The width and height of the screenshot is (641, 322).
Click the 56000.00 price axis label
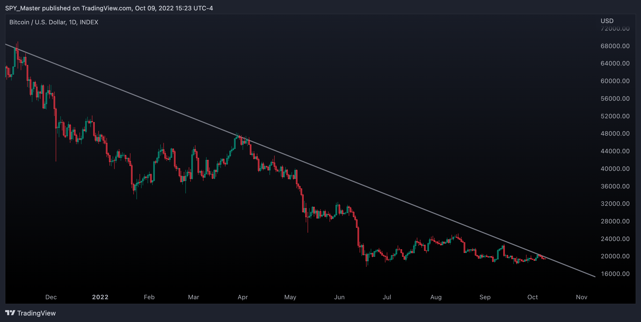pos(615,99)
